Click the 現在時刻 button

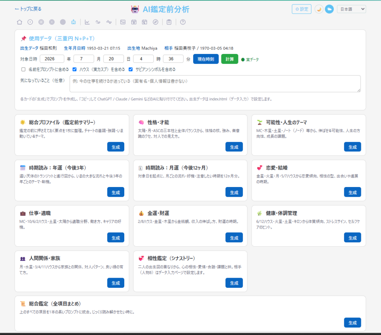point(206,59)
